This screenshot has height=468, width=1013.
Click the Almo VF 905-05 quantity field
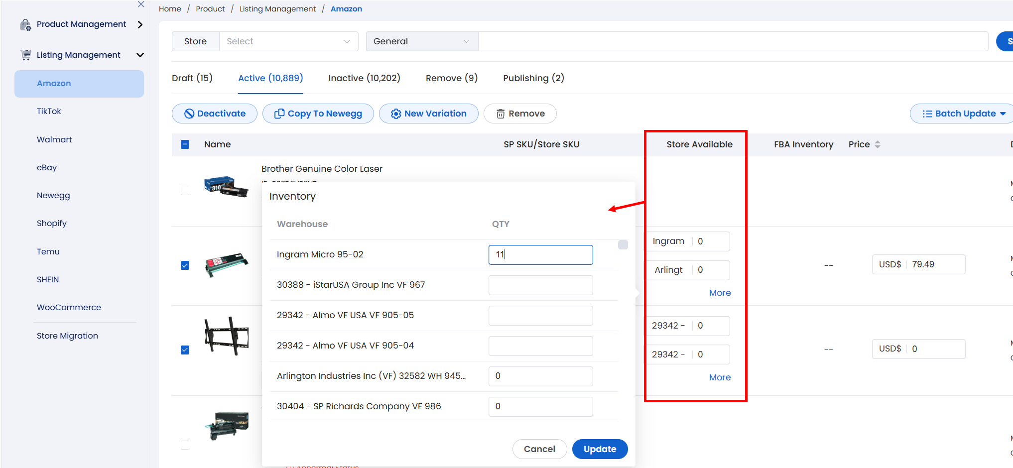541,316
